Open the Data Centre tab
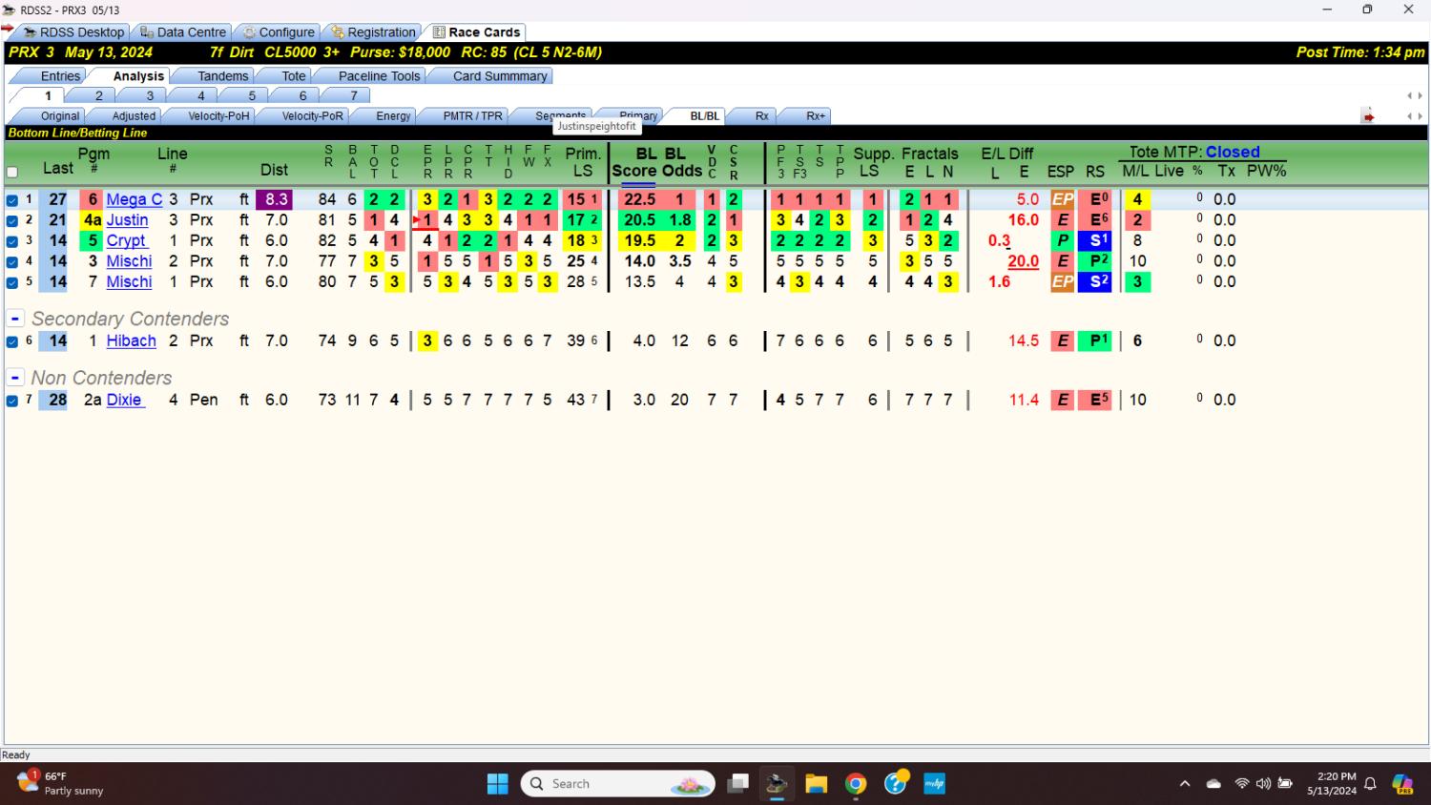The width and height of the screenshot is (1431, 805). 183,32
